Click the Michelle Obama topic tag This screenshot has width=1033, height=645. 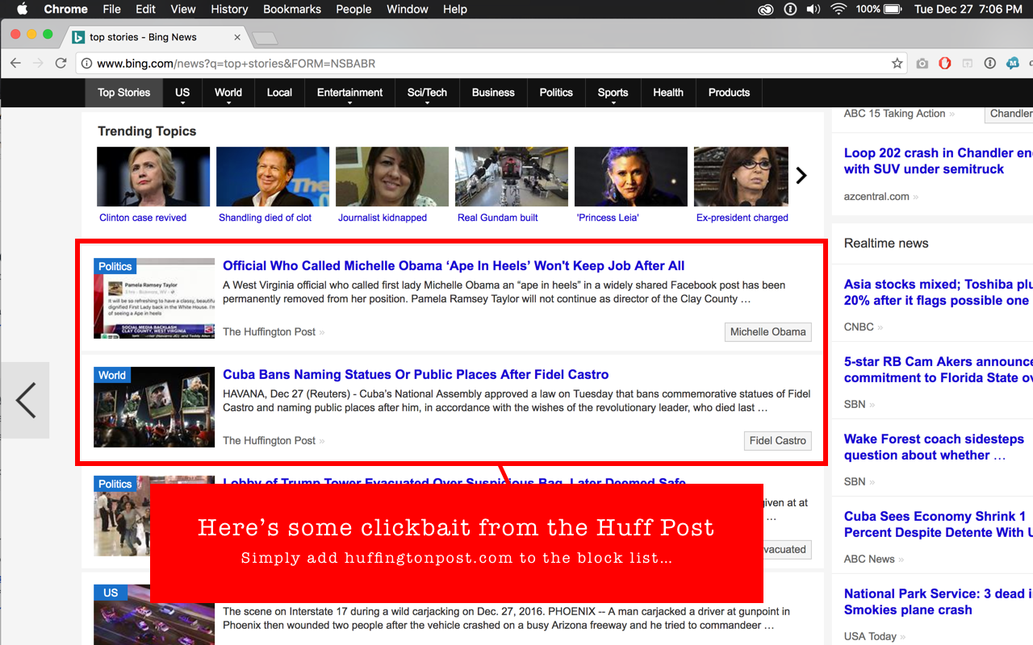pos(767,331)
